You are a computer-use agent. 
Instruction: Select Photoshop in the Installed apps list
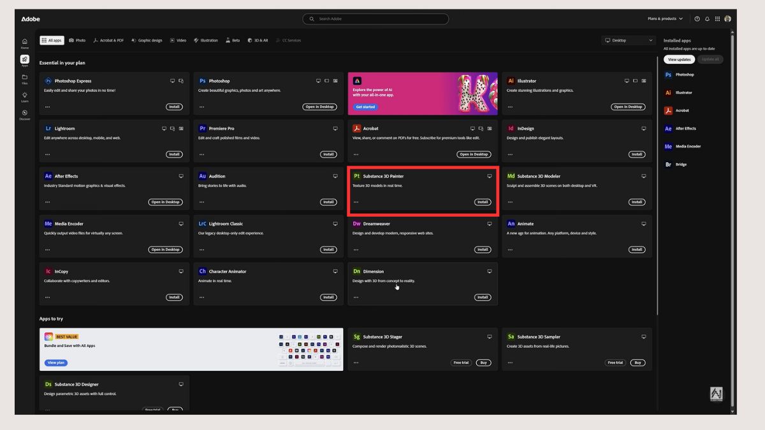pos(680,75)
